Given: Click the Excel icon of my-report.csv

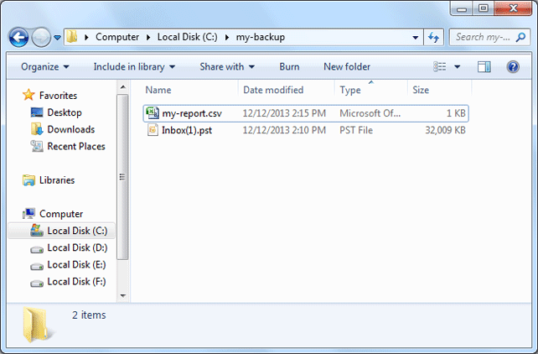Looking at the screenshot, I should pyautogui.click(x=153, y=113).
